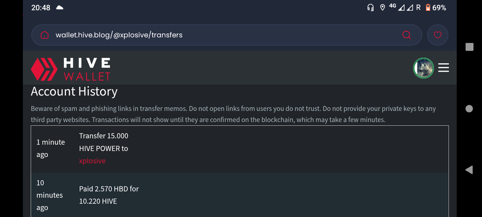The width and height of the screenshot is (482, 217).
Task: Select the wallet.hive.blog URL field
Action: [226, 35]
